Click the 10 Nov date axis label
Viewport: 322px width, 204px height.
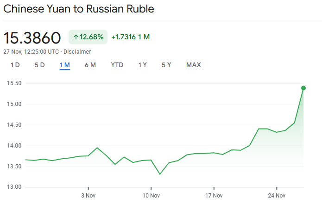tap(151, 196)
